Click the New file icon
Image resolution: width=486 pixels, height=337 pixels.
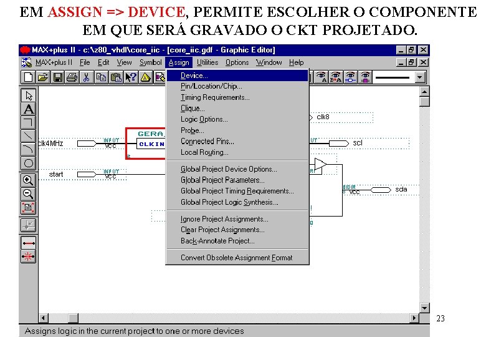28,77
